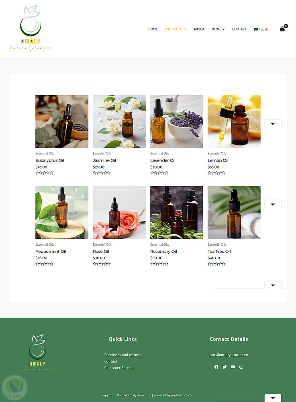Click the Rose Oil product title
Image resolution: width=296 pixels, height=402 pixels.
[x=101, y=252]
